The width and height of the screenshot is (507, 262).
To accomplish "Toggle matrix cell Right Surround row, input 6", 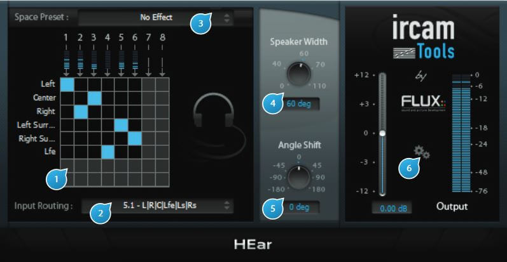I will coord(135,139).
